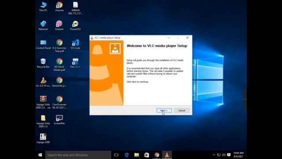Select the Inpage 2000 desktop icon
This screenshot has width=282, height=159.
click(x=43, y=138)
